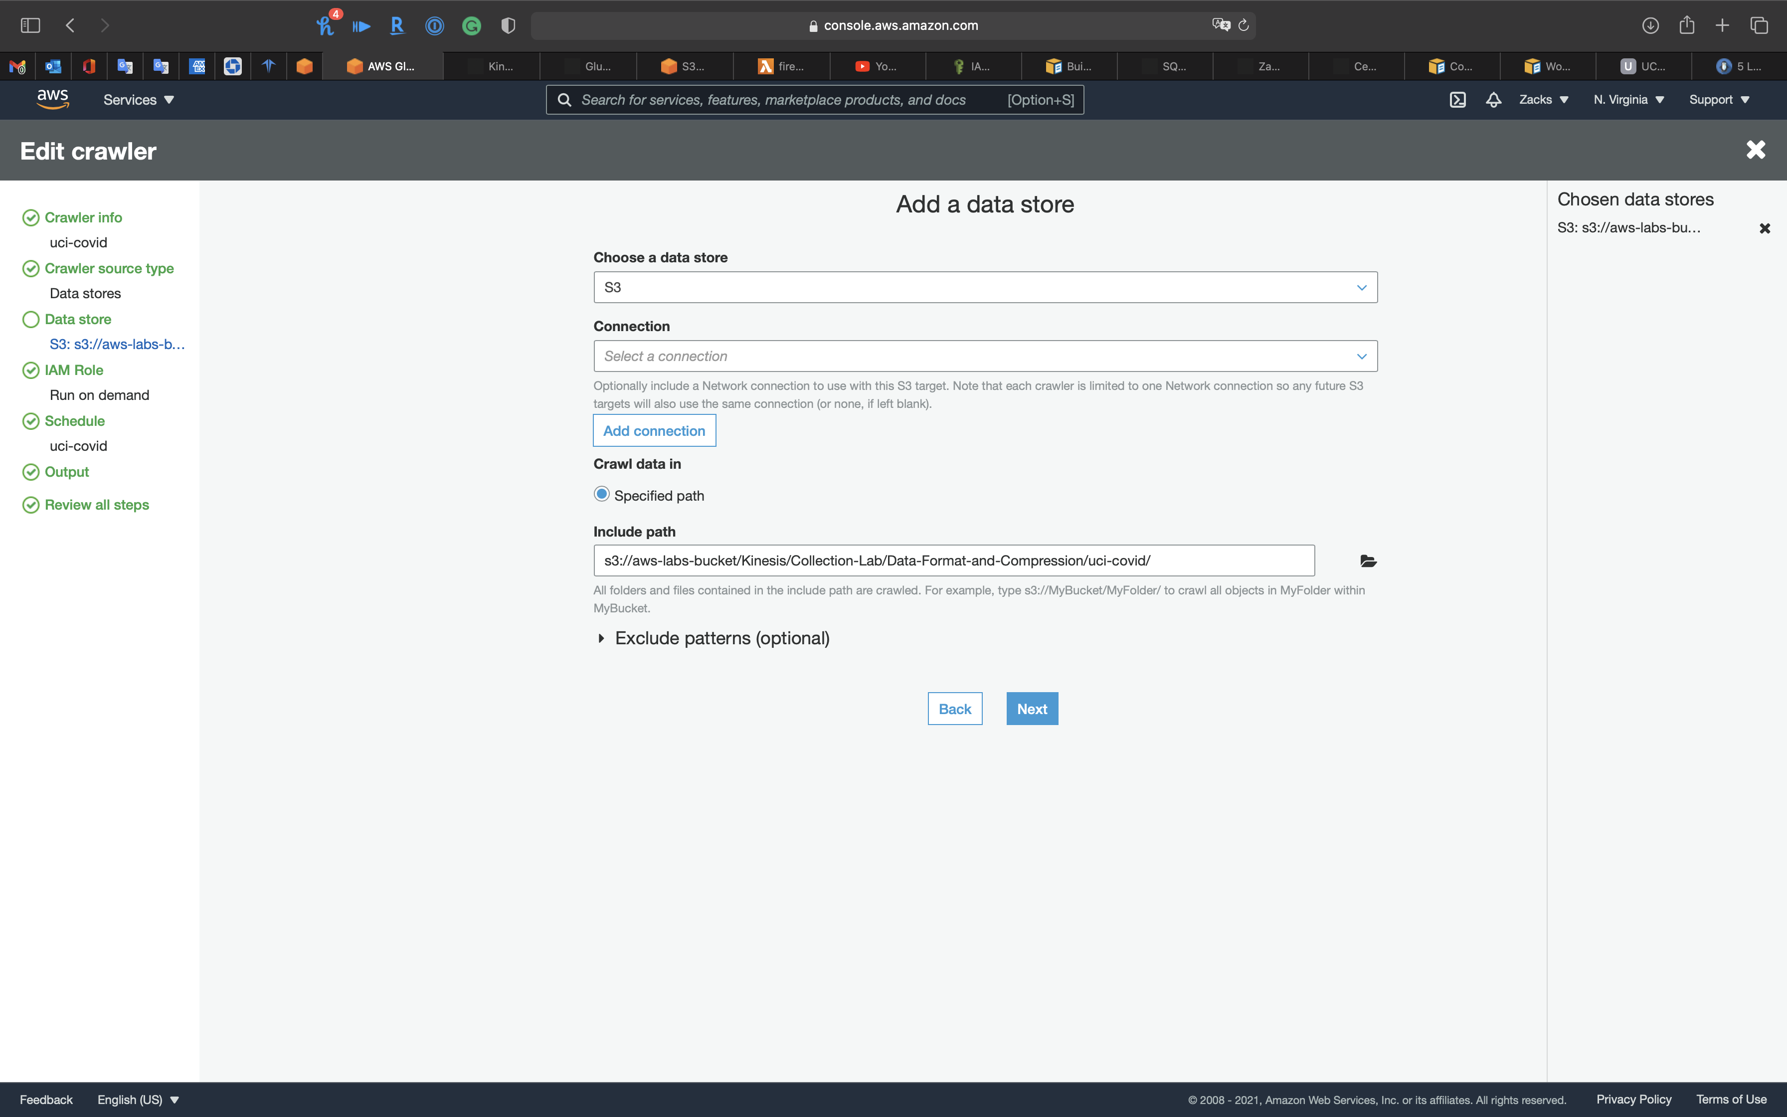Open the Safari sidebar toggle icon
The height and width of the screenshot is (1117, 1787).
[x=30, y=25]
